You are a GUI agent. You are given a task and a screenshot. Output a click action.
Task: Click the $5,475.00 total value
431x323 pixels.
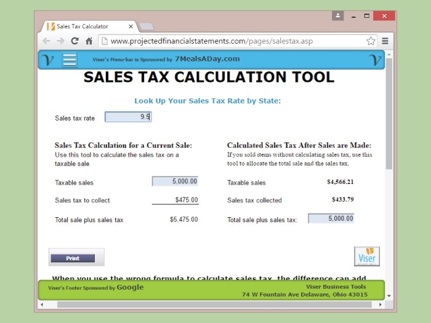184,219
